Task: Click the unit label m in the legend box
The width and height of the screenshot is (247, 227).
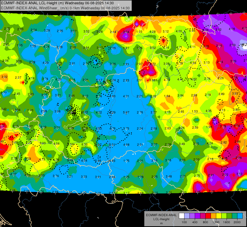Action: (161, 223)
